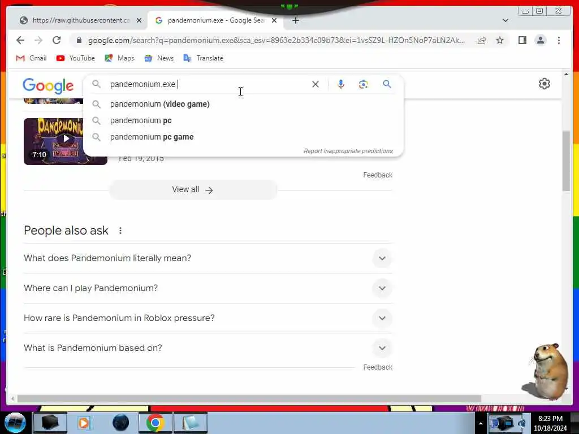Image resolution: width=579 pixels, height=434 pixels.
Task: Reload the current page
Action: click(x=57, y=40)
